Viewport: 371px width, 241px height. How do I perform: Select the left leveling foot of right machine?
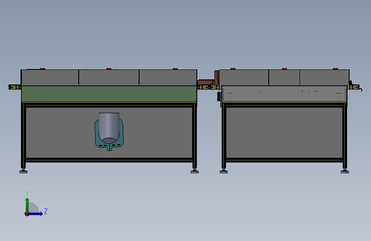[224, 171]
